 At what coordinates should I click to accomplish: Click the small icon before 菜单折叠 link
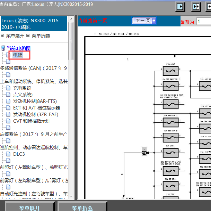click(x=28, y=36)
